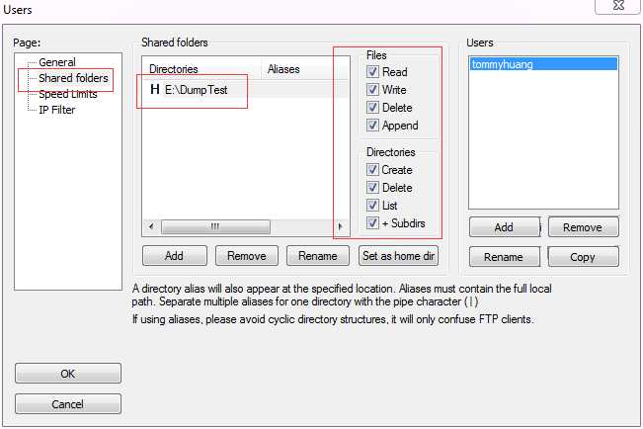
Task: Toggle the Files Read checkbox
Action: [372, 72]
